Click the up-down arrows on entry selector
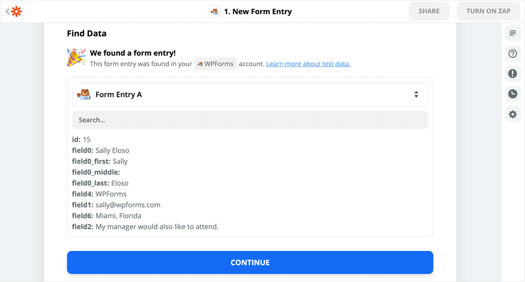 click(x=416, y=94)
